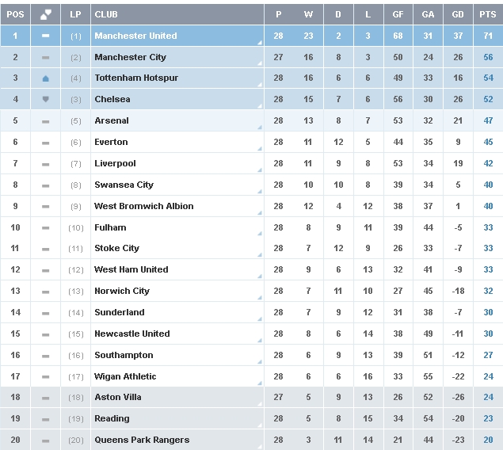503x450 pixels.
Task: Sort table by PTS column header
Action: 488,14
